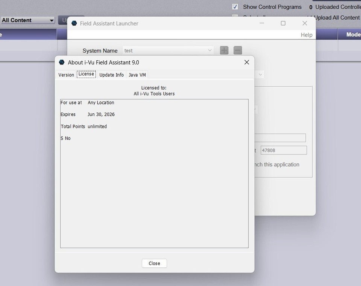Open the dropdown arrow right of About dialog
Viewport: 361px width, 286px height.
(260, 75)
